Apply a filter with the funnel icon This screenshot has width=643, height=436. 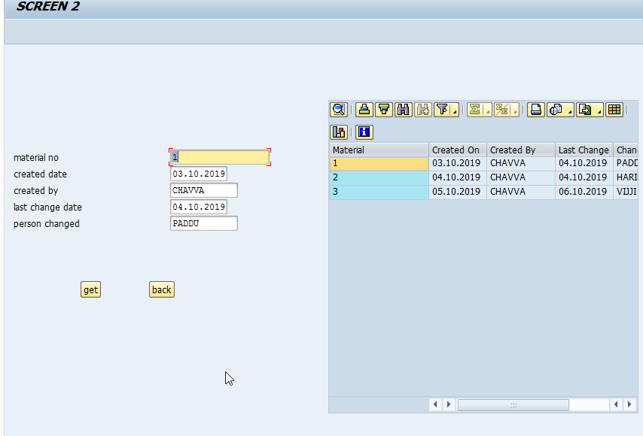(x=443, y=109)
